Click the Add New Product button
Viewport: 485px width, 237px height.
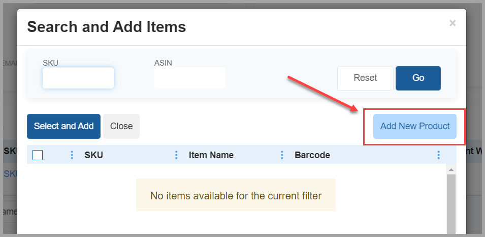pos(415,126)
